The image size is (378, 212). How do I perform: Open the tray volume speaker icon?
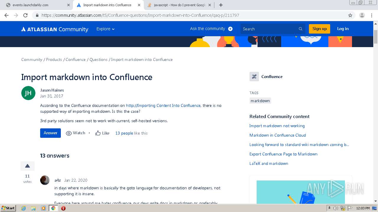(x=336, y=208)
